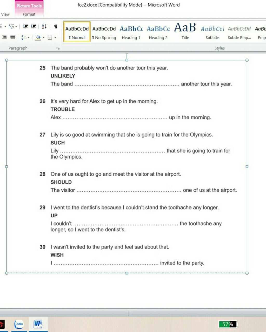Click the 57% battery indicator
The image size is (266, 332).
tap(228, 324)
